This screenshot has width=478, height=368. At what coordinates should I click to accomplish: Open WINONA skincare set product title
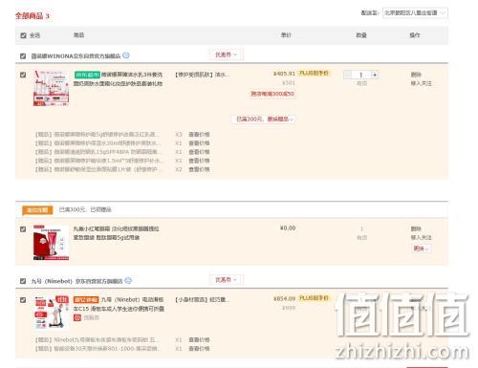point(119,79)
